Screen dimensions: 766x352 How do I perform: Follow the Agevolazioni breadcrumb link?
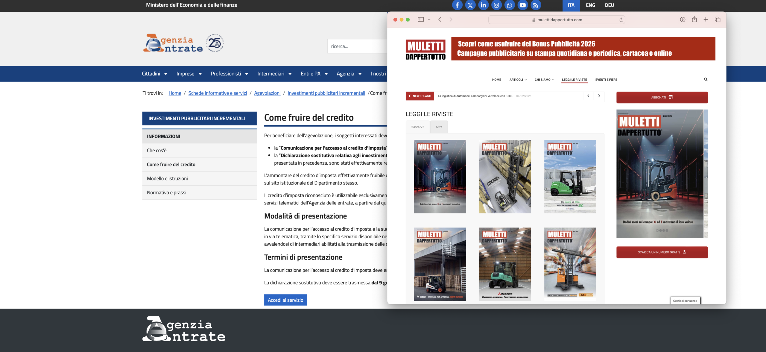(267, 93)
